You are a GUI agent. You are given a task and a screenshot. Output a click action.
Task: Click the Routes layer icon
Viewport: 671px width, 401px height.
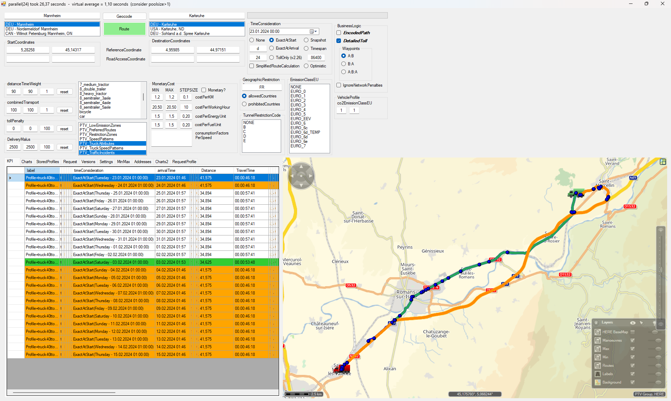[x=598, y=366]
